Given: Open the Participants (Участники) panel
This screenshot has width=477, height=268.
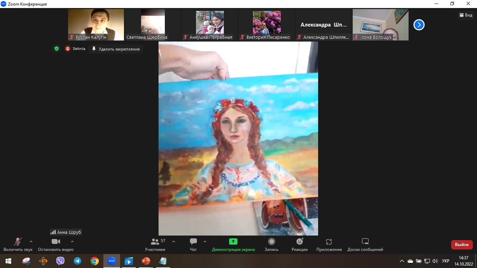Looking at the screenshot, I should coord(155,244).
